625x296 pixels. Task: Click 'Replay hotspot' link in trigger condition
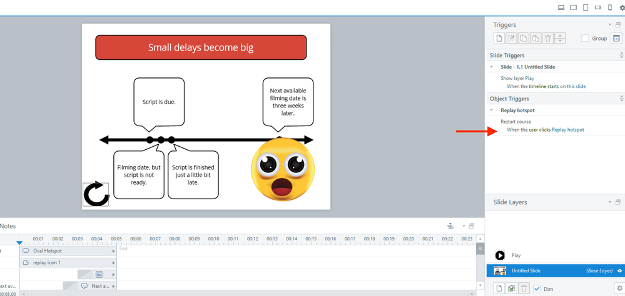[x=568, y=130]
